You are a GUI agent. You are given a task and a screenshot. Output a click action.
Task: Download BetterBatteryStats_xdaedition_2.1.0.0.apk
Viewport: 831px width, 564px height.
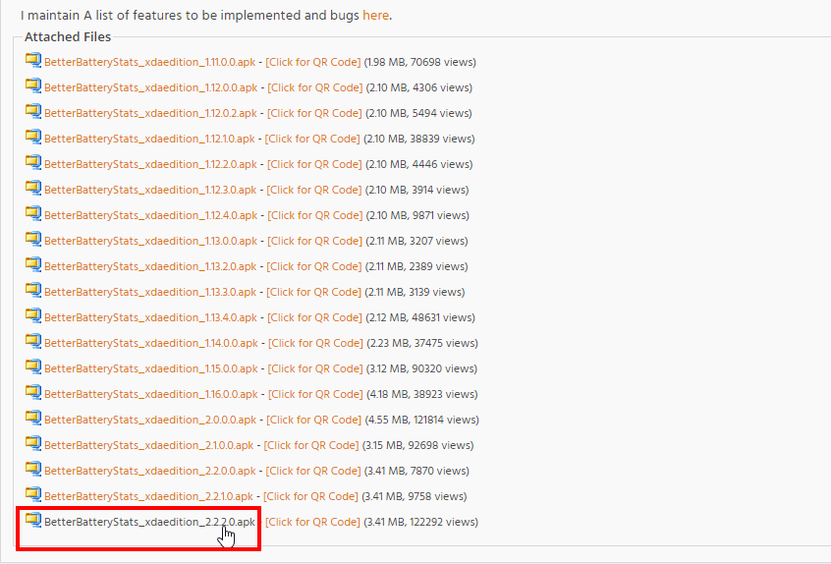point(149,445)
